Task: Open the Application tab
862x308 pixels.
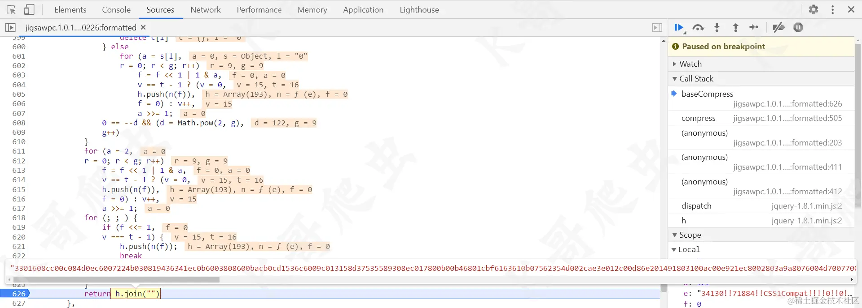Action: click(363, 9)
